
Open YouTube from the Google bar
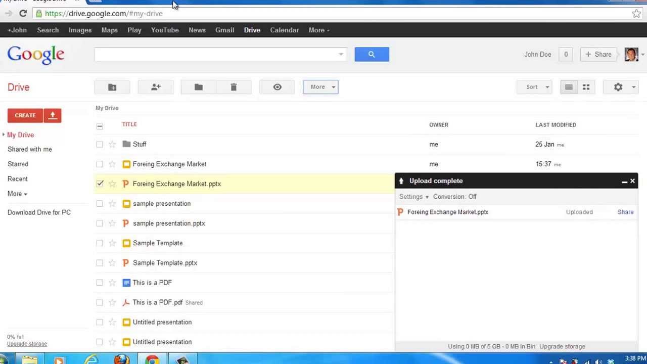click(165, 30)
